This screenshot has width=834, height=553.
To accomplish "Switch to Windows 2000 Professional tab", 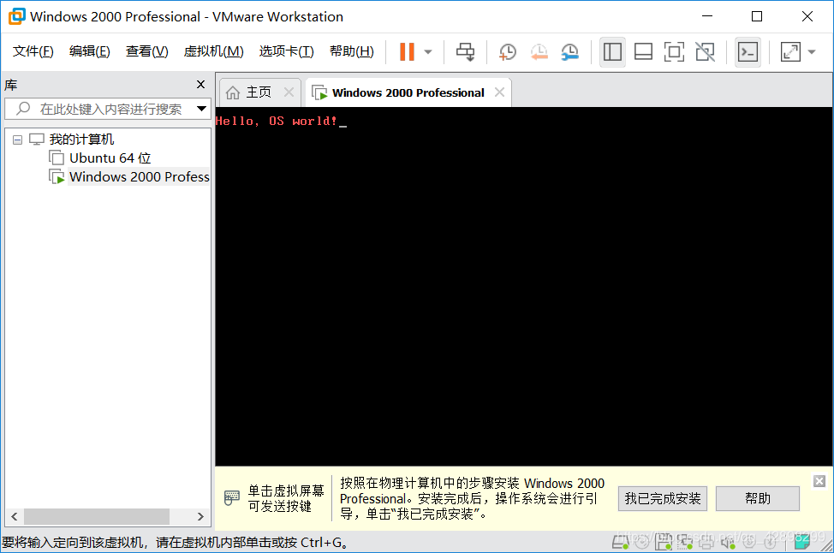I will point(408,92).
